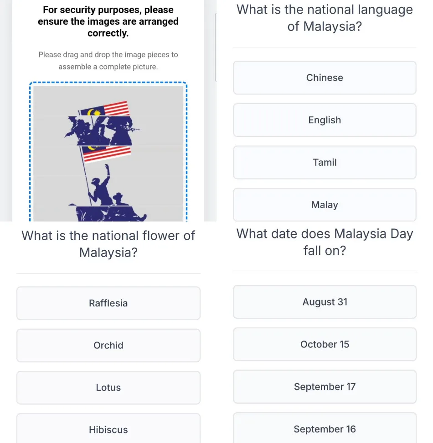Choose the September 16 option
This screenshot has width=433, height=443.
[x=325, y=429]
